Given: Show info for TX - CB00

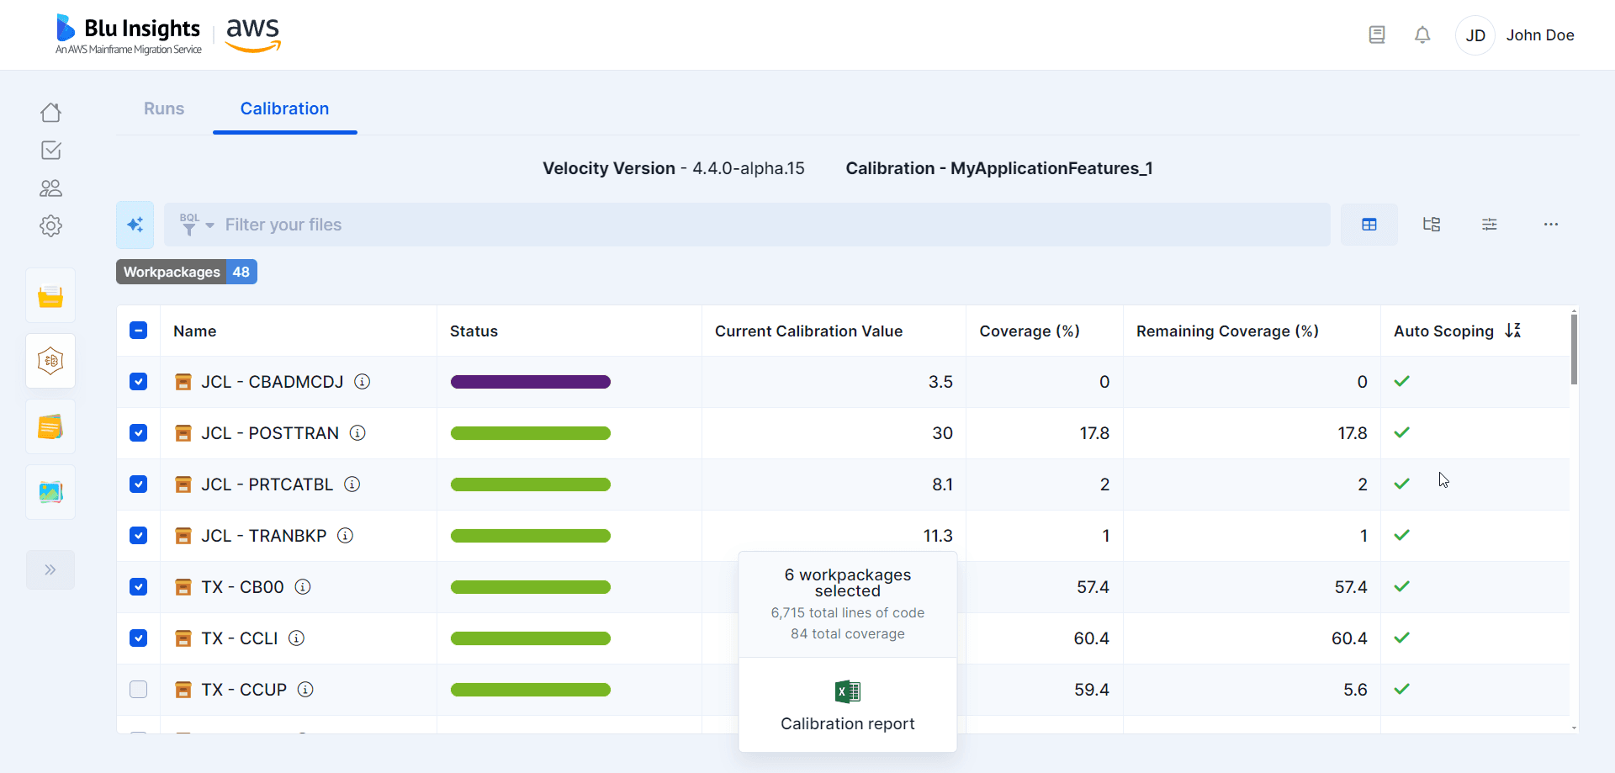Looking at the screenshot, I should click(303, 587).
